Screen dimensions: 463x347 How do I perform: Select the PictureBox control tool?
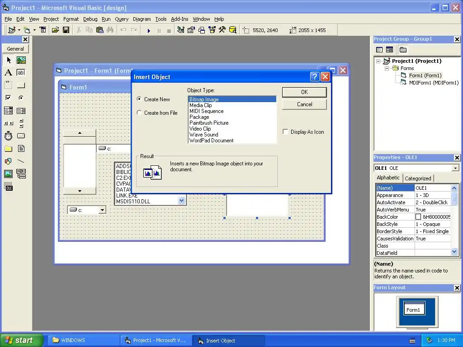click(21, 60)
